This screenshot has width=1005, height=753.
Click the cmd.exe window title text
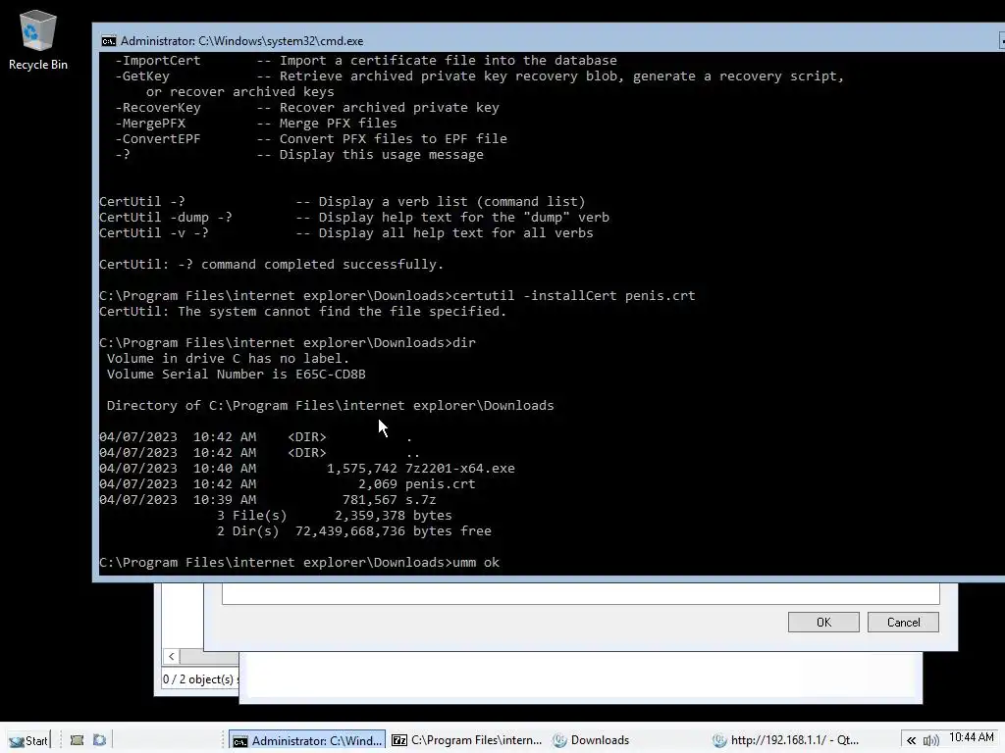point(241,41)
